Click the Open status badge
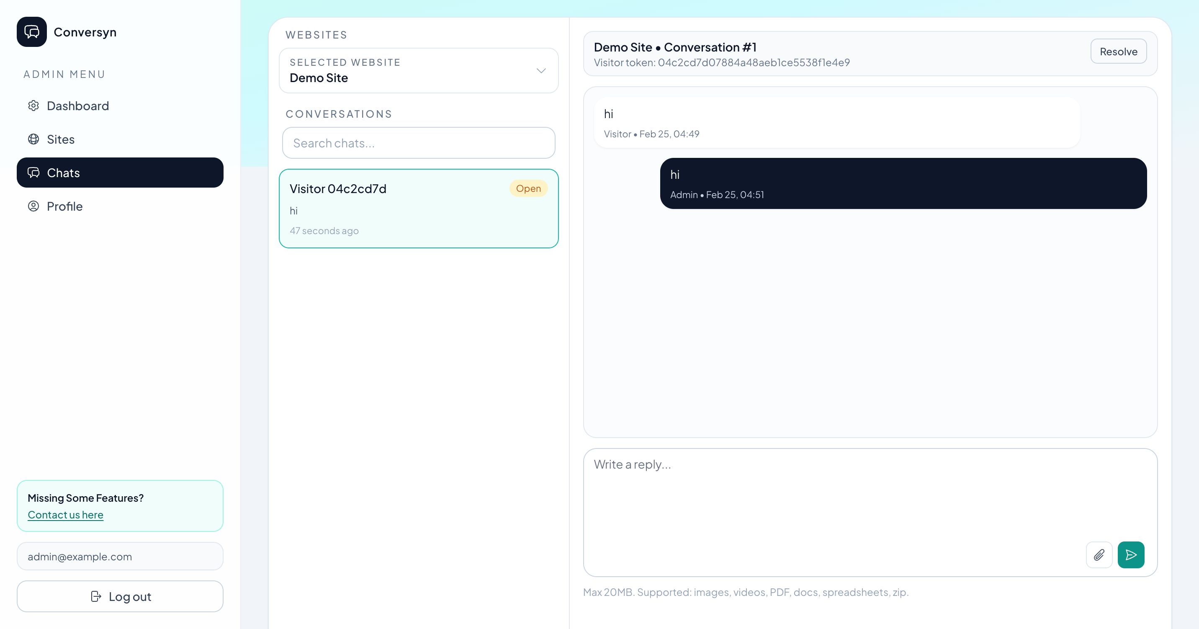The image size is (1199, 629). (528, 188)
